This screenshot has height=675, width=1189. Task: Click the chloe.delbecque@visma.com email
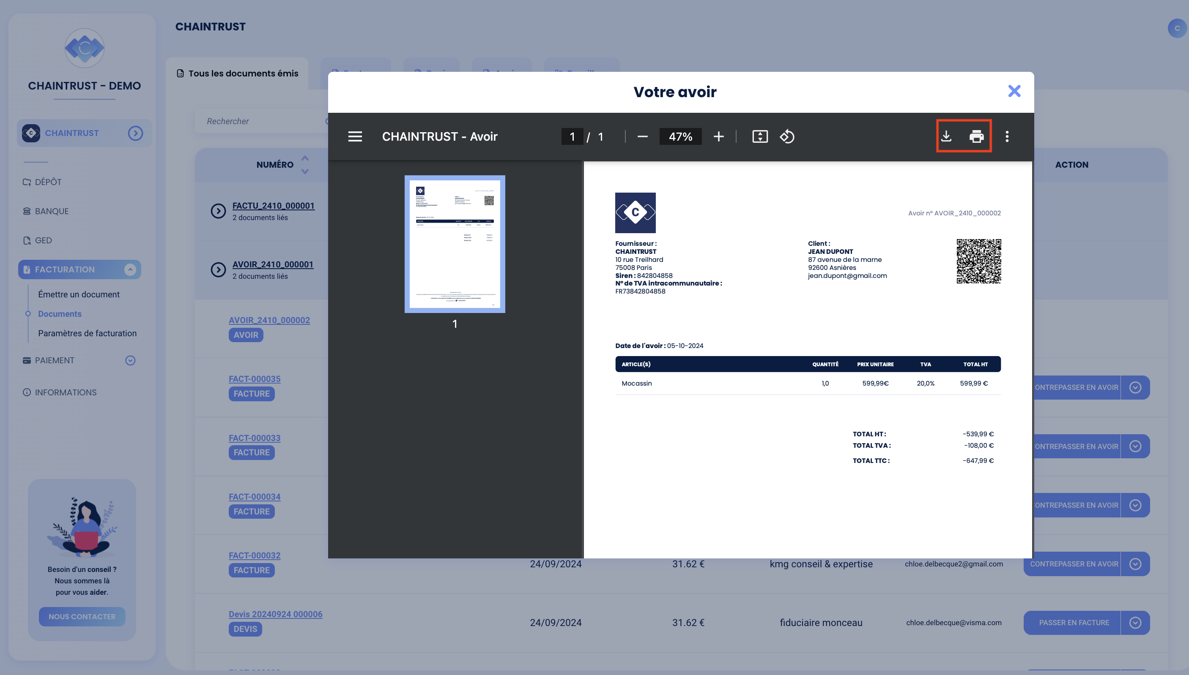[954, 623]
